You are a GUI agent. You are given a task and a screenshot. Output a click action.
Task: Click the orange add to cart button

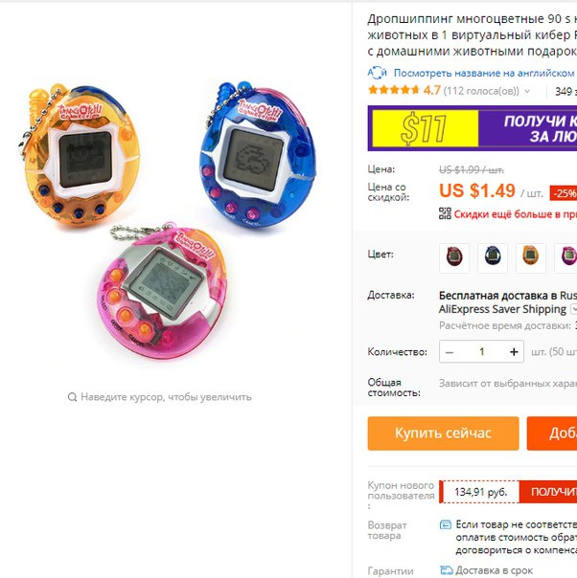(x=552, y=433)
